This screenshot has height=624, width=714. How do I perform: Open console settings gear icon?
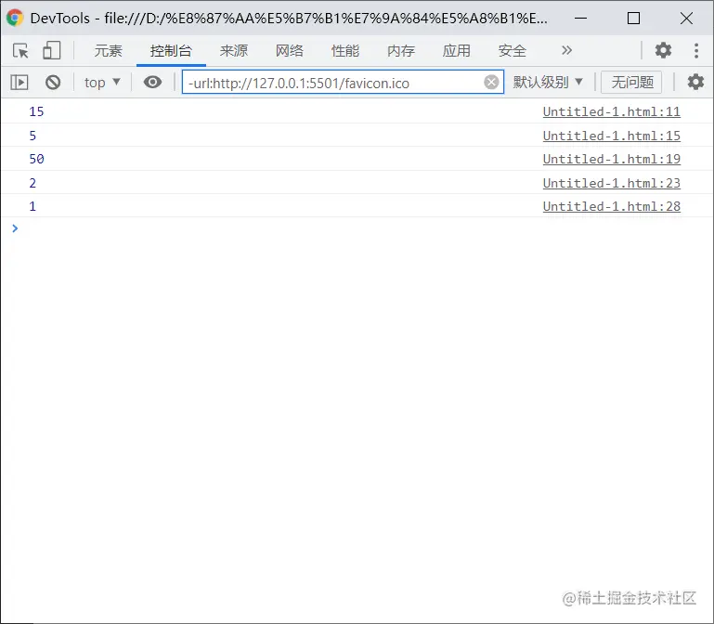tap(695, 83)
